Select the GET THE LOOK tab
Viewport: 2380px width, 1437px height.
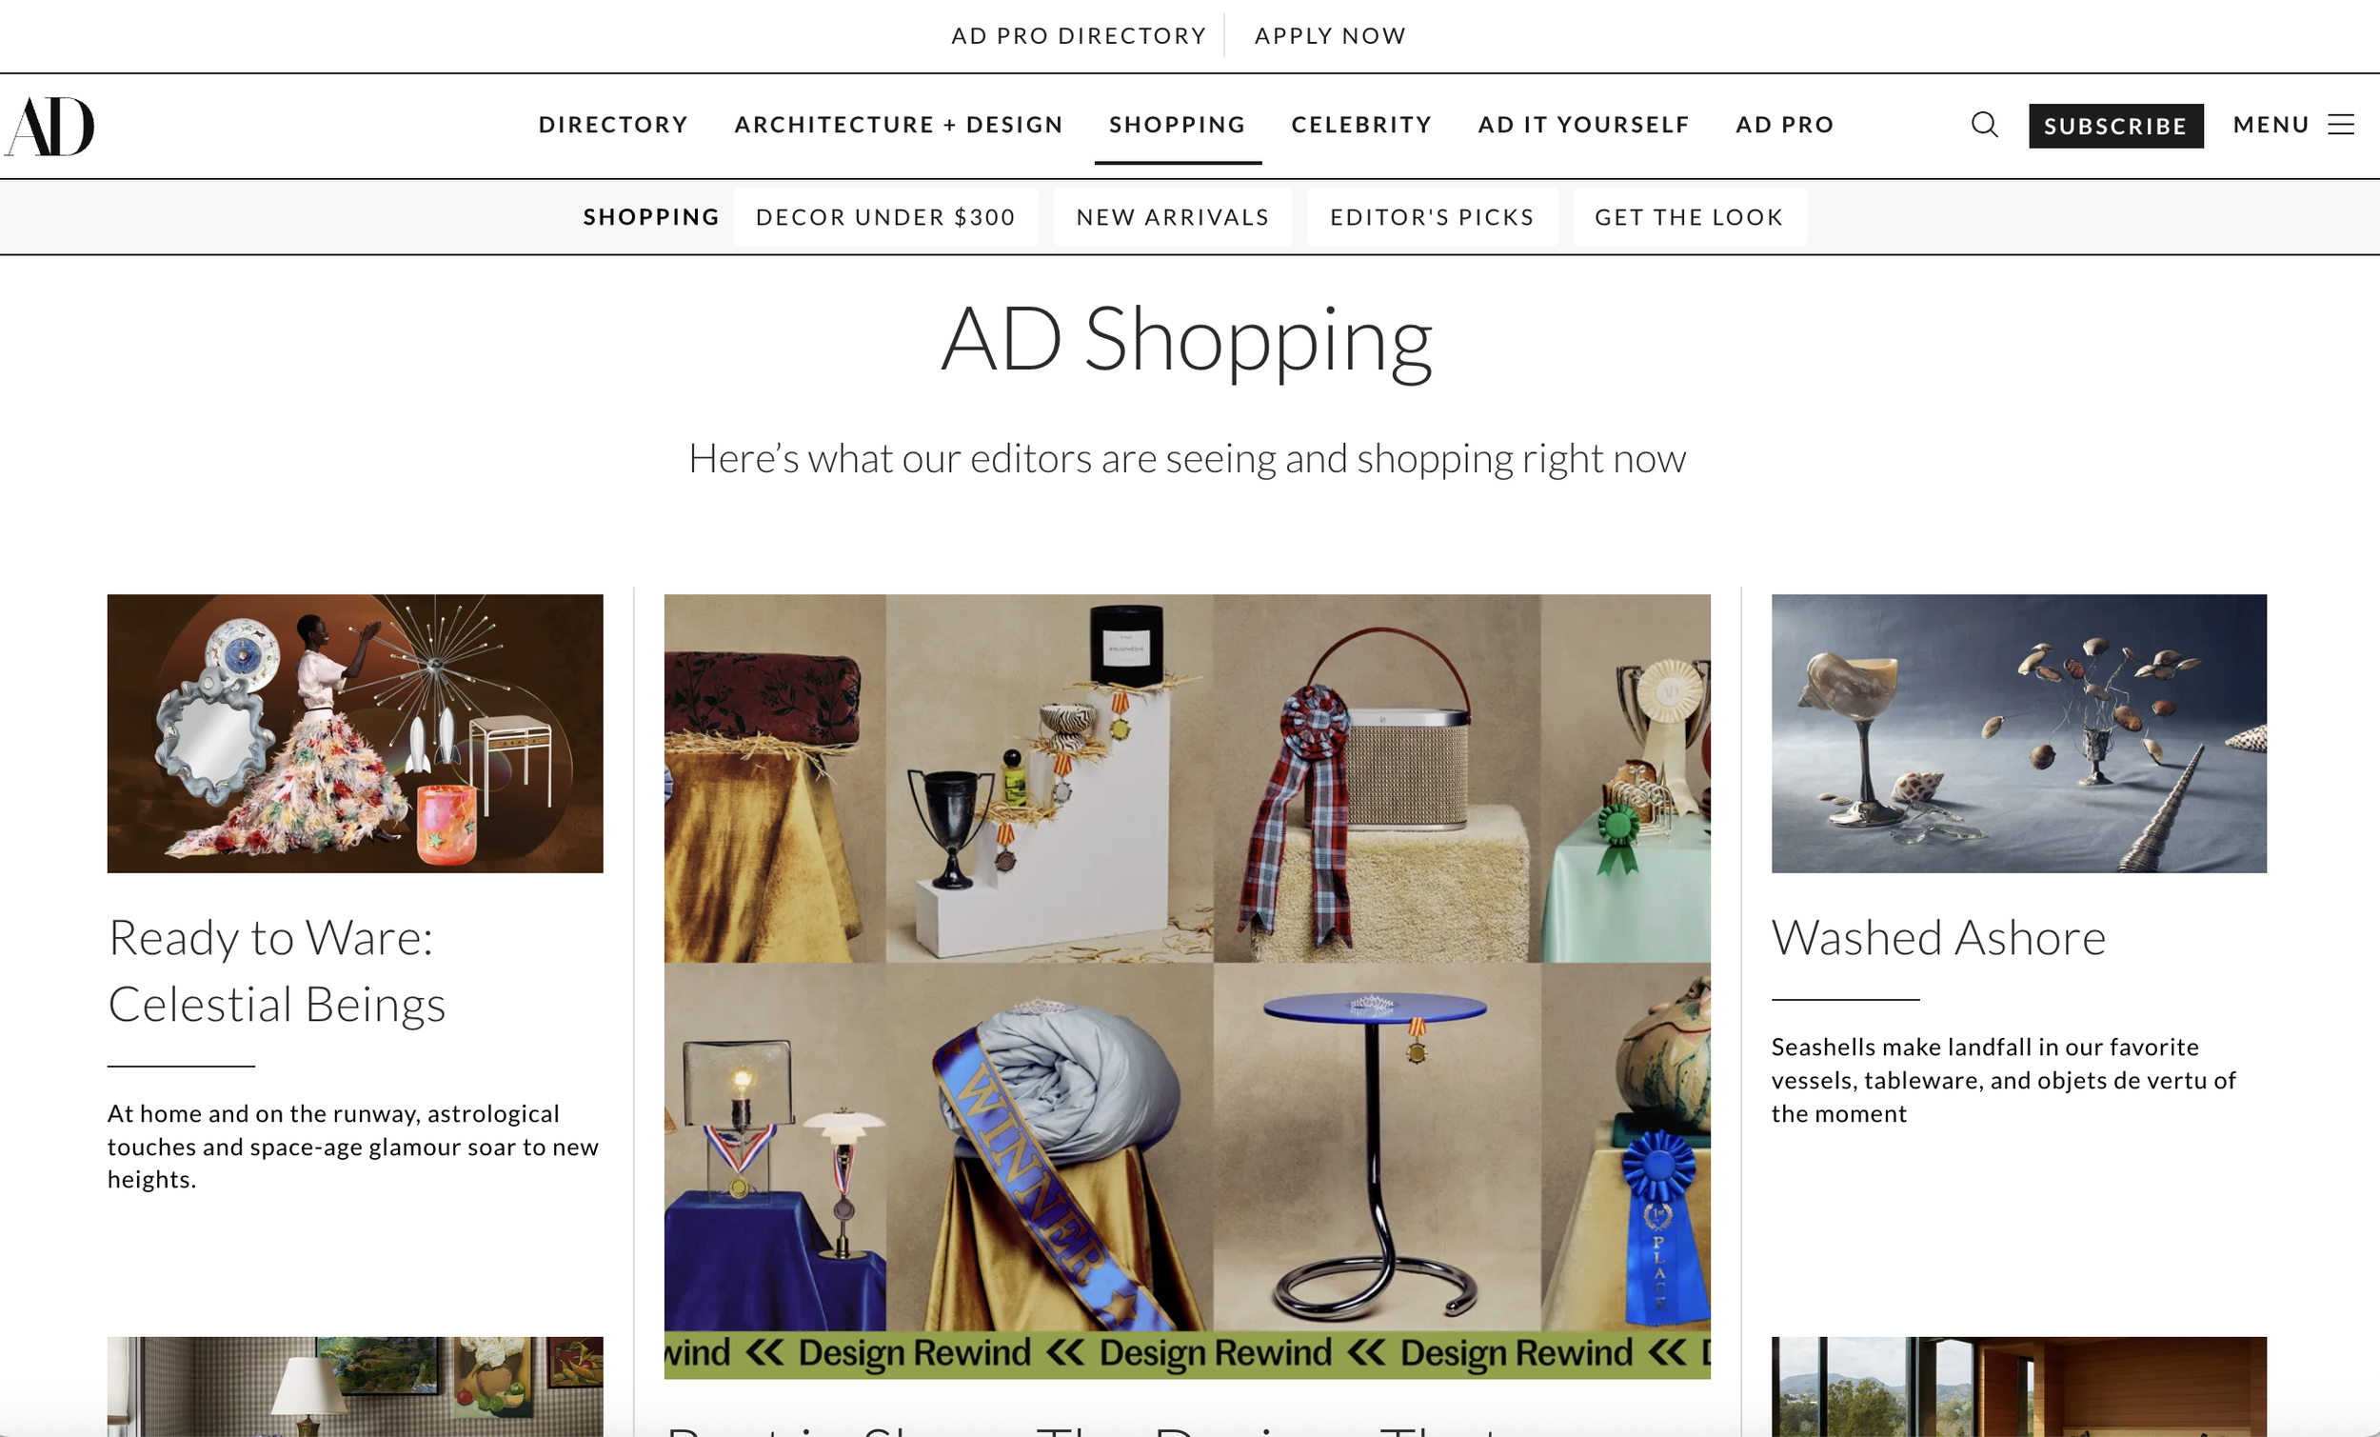[1689, 216]
